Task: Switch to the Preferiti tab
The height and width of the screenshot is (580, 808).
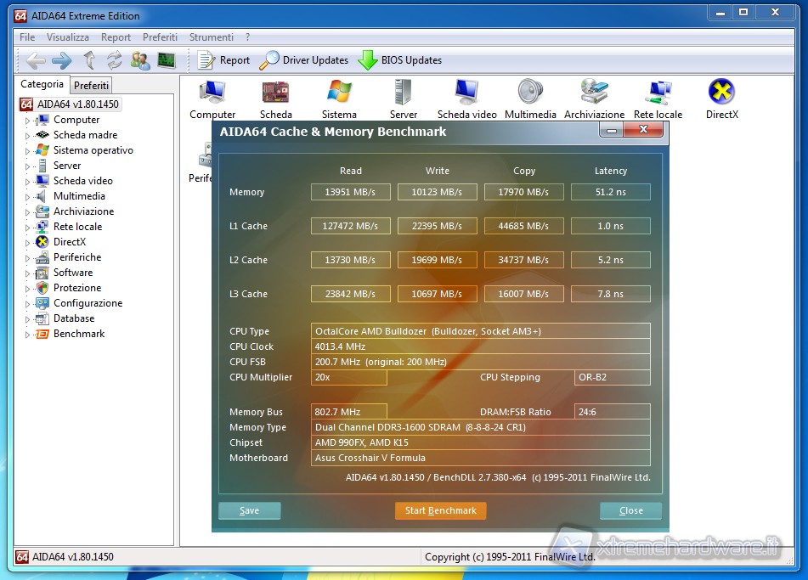Action: 91,86
